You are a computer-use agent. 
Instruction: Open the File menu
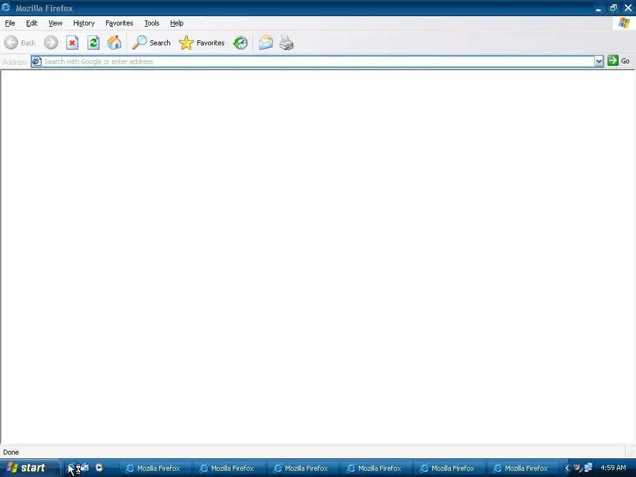(x=10, y=23)
